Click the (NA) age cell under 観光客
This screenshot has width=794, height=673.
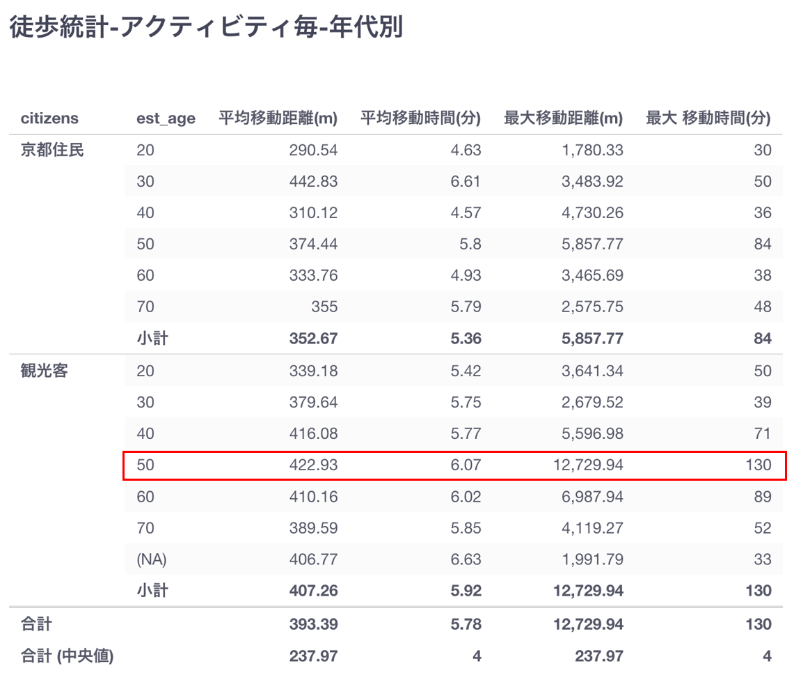click(x=152, y=559)
